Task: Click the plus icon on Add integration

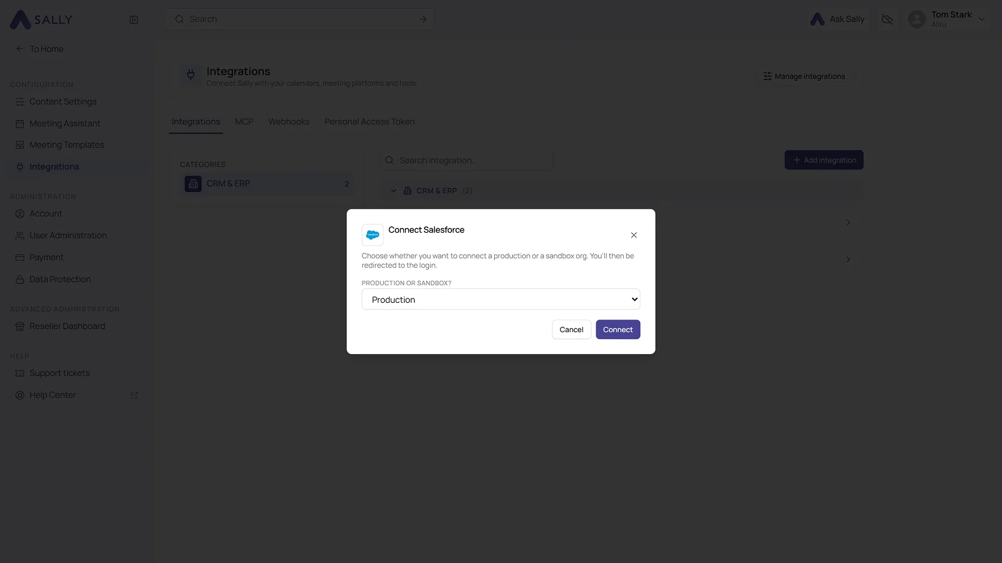Action: [x=797, y=160]
